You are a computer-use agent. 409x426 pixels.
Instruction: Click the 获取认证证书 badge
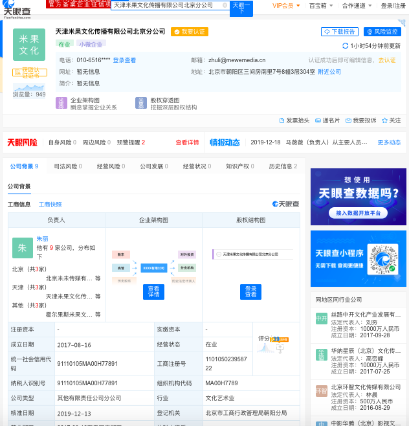click(x=30, y=73)
